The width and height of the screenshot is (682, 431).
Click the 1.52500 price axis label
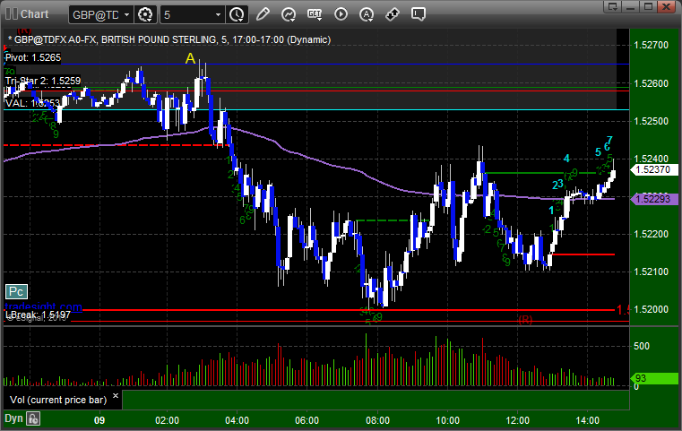(x=651, y=121)
